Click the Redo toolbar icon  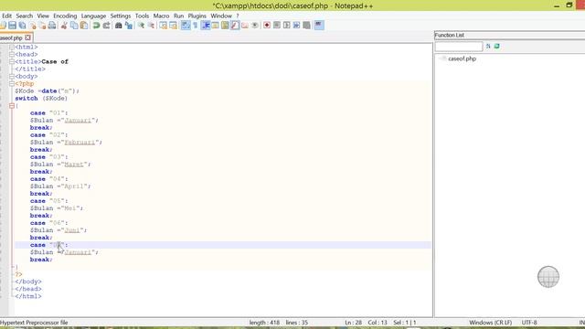pyautogui.click(x=107, y=26)
